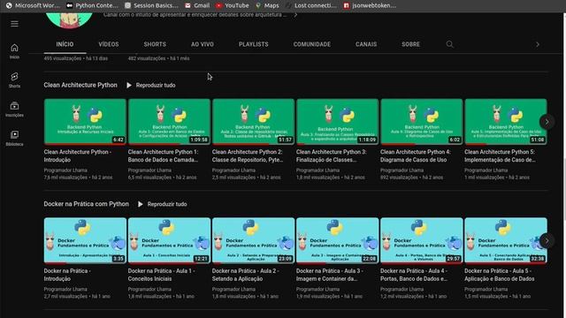
Task: Expand channel description with chevron
Action: click(295, 15)
